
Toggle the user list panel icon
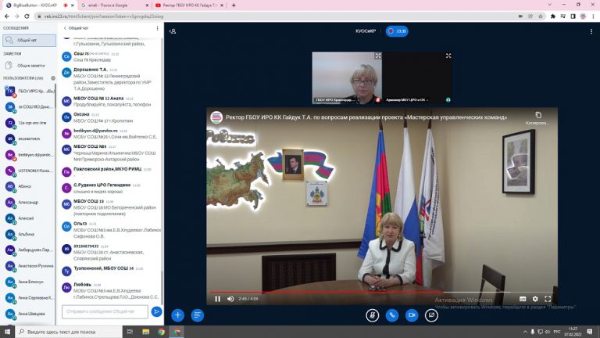click(x=173, y=31)
